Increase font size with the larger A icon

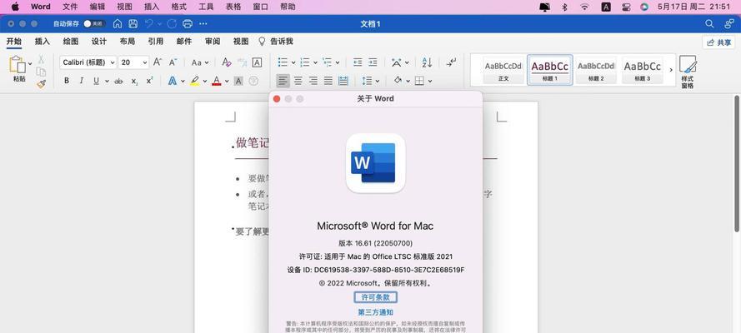(158, 62)
